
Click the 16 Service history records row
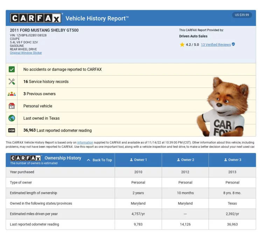point(131,82)
